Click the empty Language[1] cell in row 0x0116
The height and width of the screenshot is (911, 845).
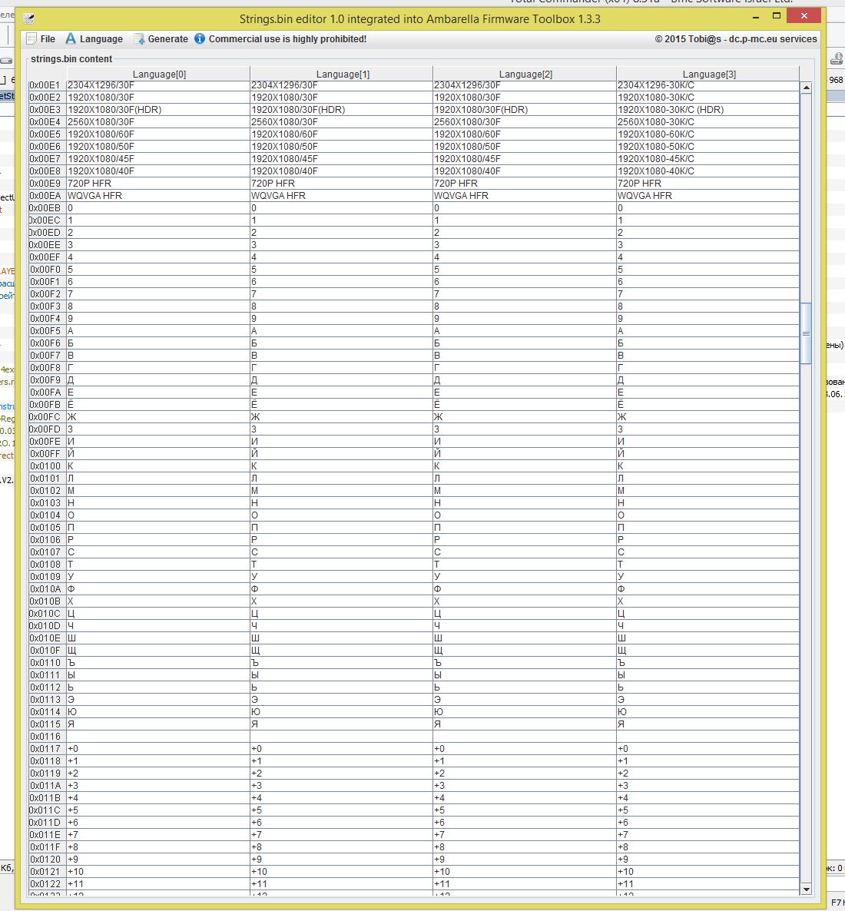click(341, 737)
